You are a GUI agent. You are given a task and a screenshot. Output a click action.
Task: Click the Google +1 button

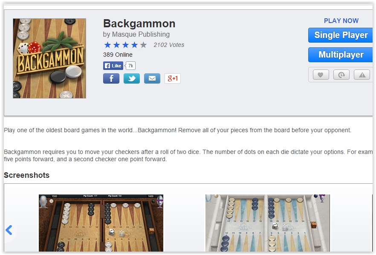(173, 78)
